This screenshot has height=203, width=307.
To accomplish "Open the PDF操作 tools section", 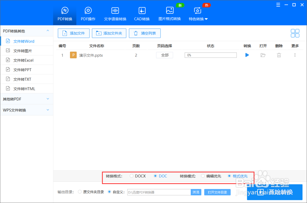I will (x=88, y=13).
